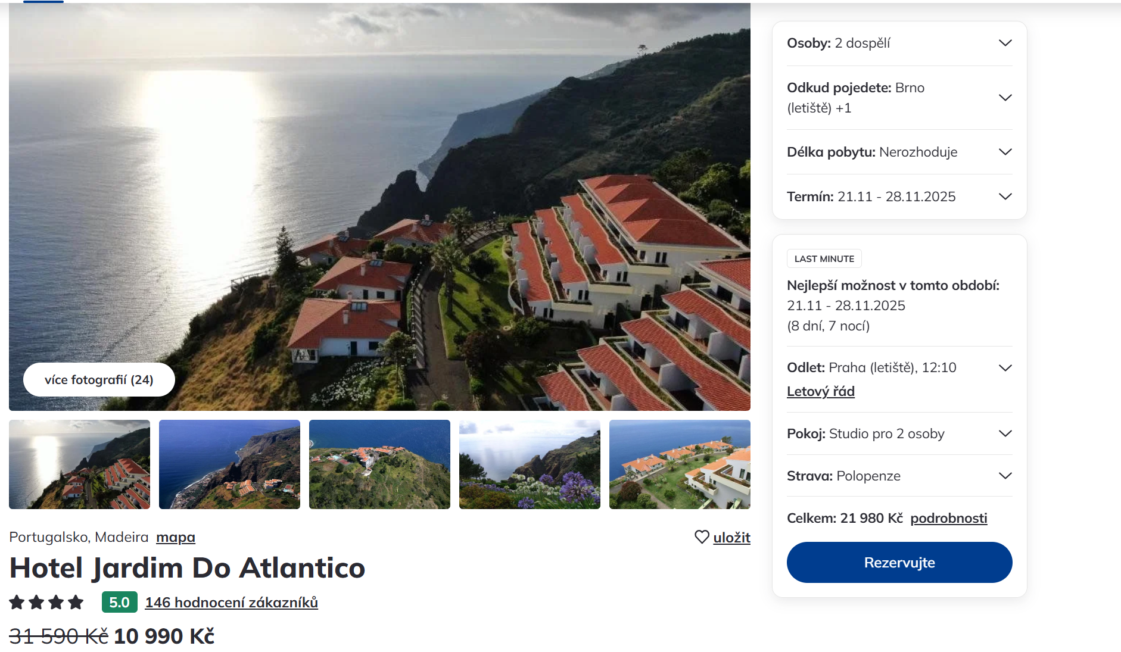
Task: Open the podrobnosti price details link
Action: click(x=948, y=518)
